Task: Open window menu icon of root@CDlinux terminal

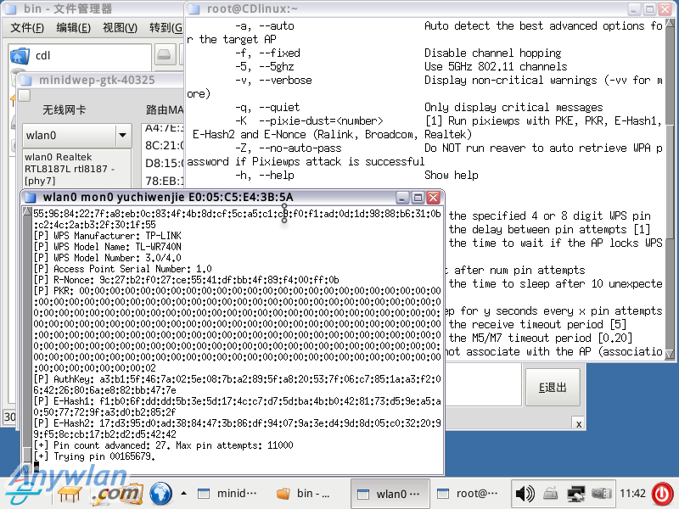Action: [194, 8]
